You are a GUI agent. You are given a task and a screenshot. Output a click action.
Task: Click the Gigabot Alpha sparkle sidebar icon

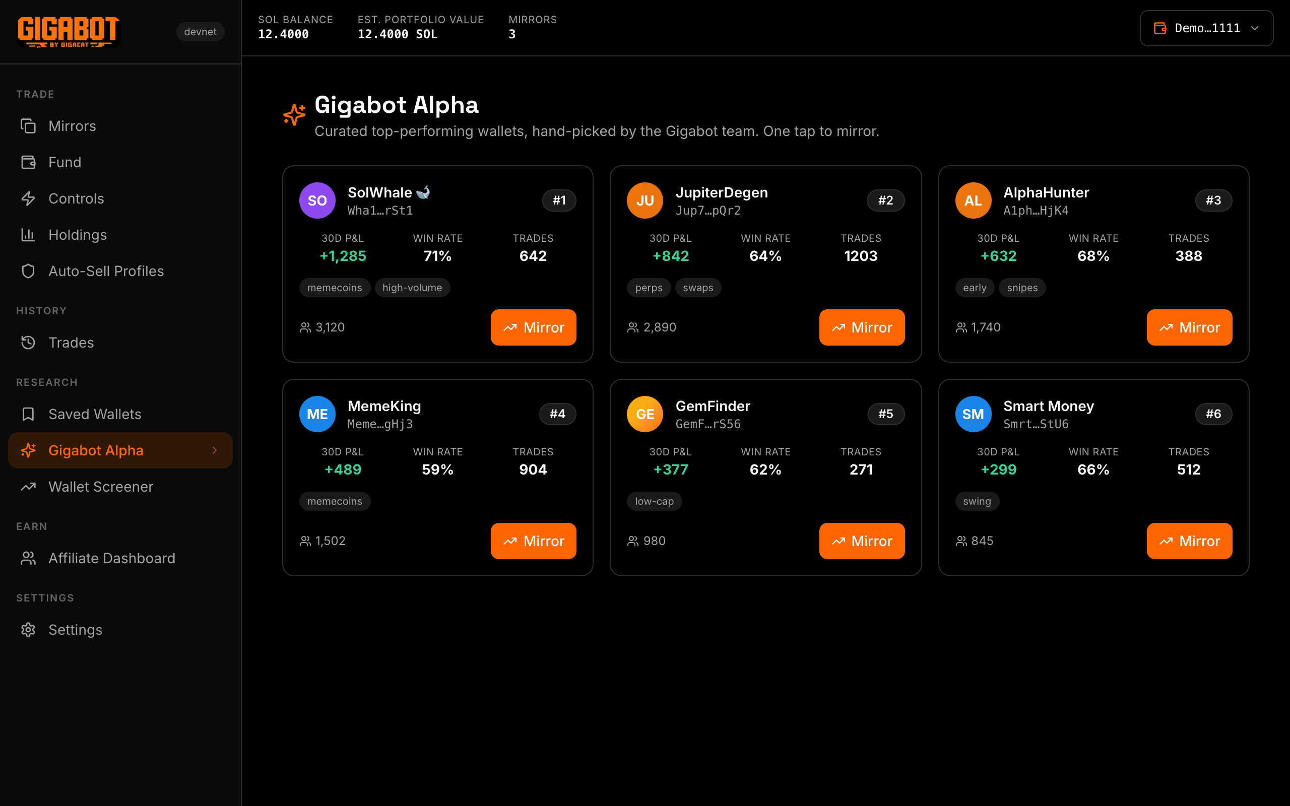point(28,450)
